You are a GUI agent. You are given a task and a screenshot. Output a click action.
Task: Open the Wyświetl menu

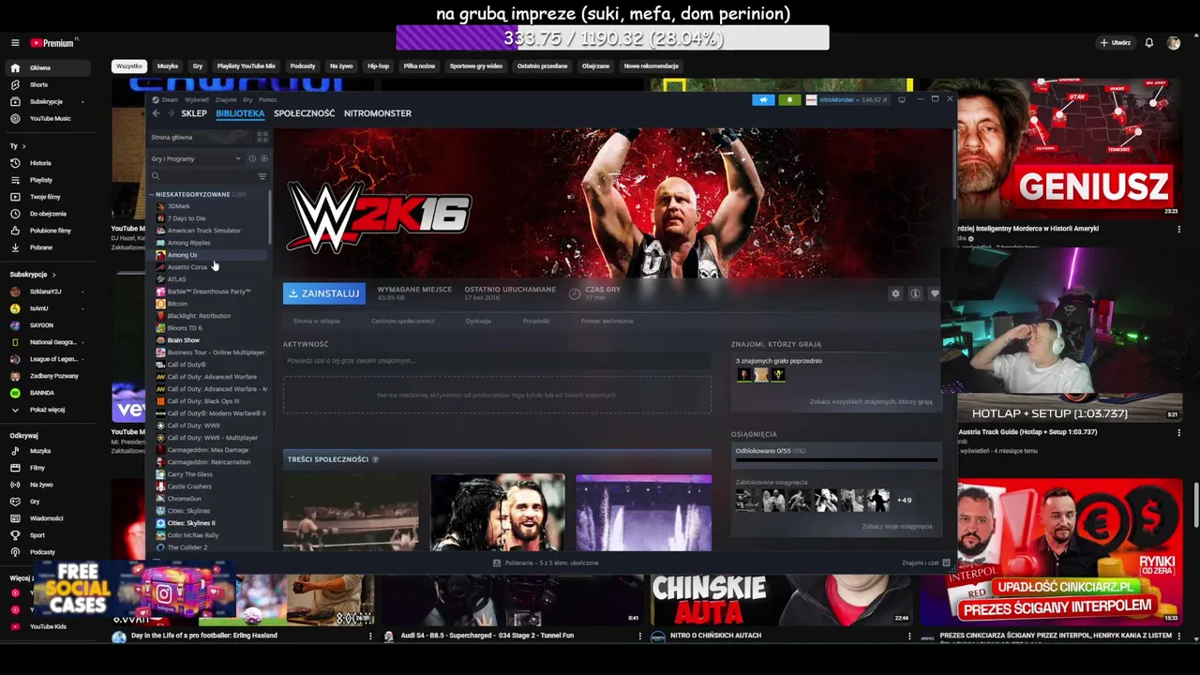click(x=197, y=99)
